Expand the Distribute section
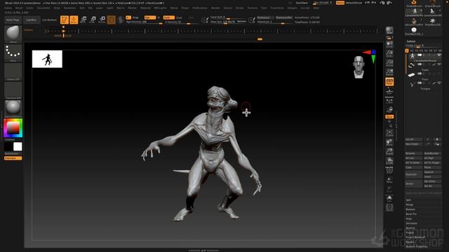The image size is (449, 252). [x=412, y=223]
